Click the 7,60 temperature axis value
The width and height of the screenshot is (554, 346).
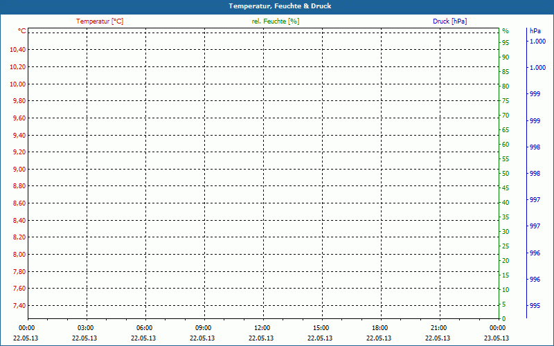19,289
